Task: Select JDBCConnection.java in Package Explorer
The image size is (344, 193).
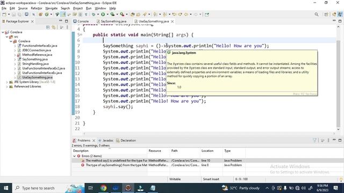Action: (37, 50)
